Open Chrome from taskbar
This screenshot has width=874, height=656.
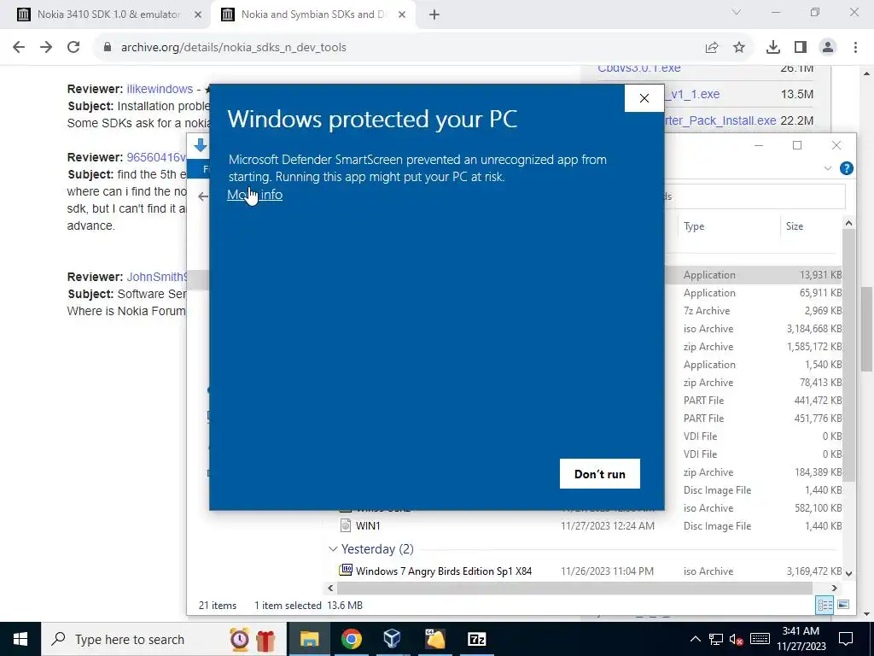pos(351,639)
